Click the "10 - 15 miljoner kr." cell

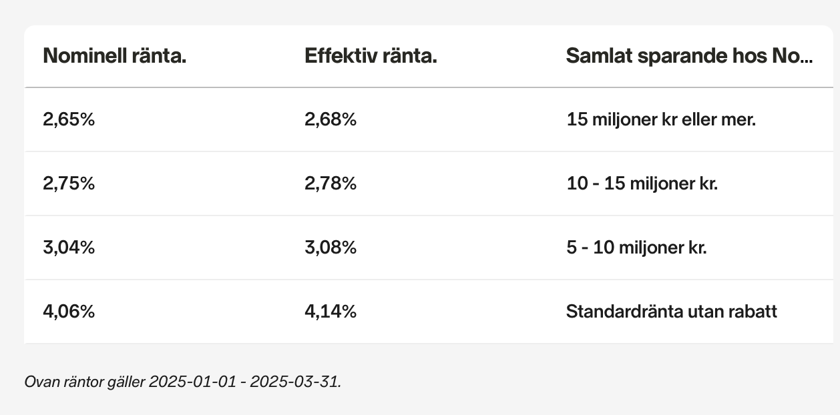tap(642, 183)
